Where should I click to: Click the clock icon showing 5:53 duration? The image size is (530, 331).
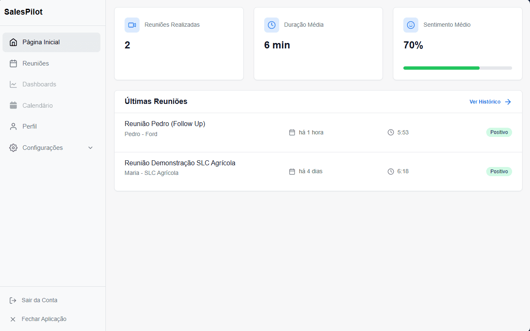(x=390, y=132)
